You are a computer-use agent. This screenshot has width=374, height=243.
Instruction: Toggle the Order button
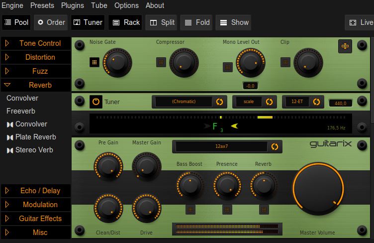tap(51, 22)
